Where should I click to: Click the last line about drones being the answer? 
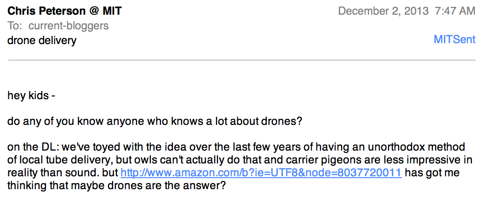(116, 186)
